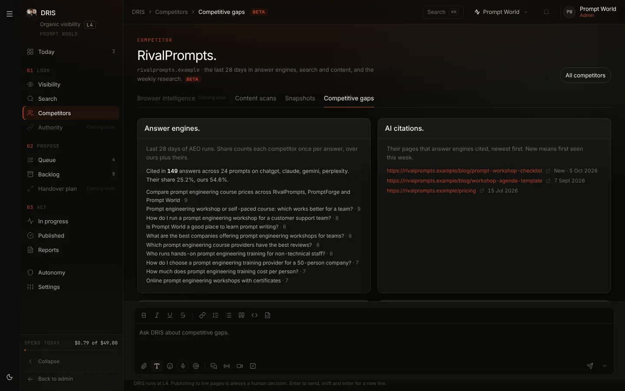Toggle underline formatting in the editor toolbar

pyautogui.click(x=170, y=315)
